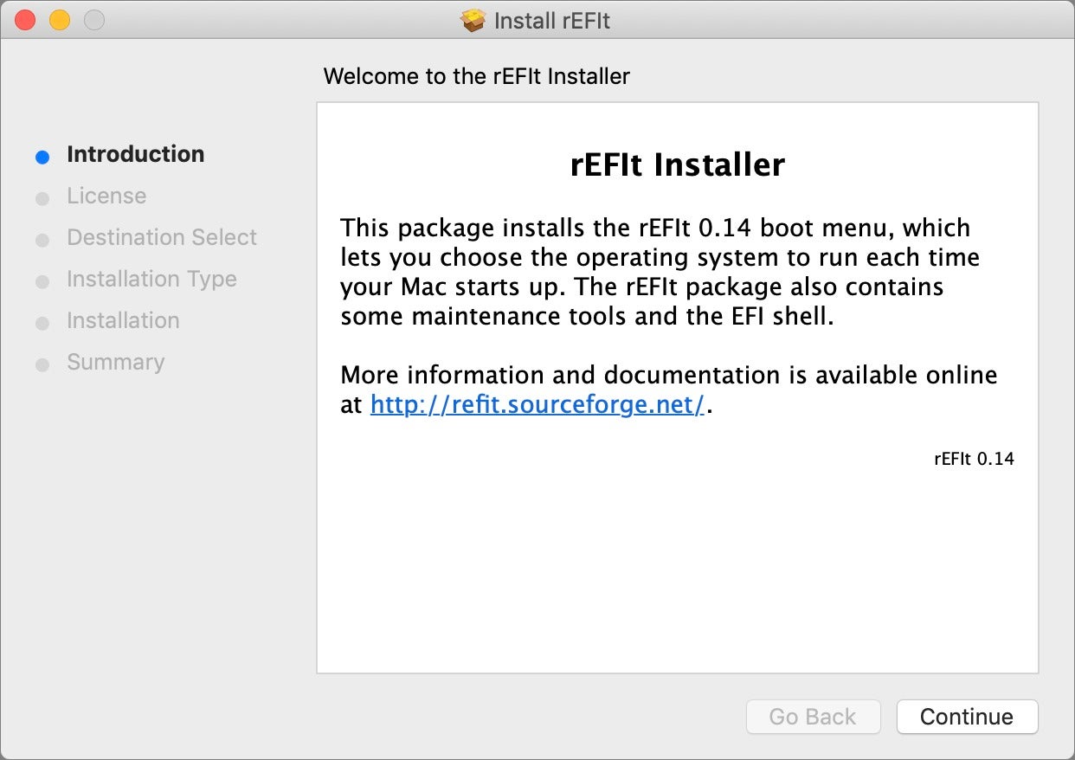Click the paragraph starting "This package installs"
This screenshot has height=760, width=1075.
coord(660,272)
